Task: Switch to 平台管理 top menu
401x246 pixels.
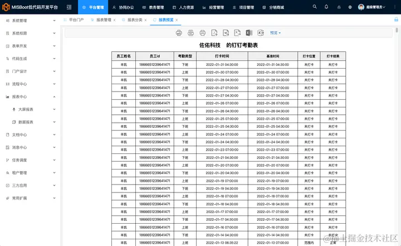Action: (93, 7)
